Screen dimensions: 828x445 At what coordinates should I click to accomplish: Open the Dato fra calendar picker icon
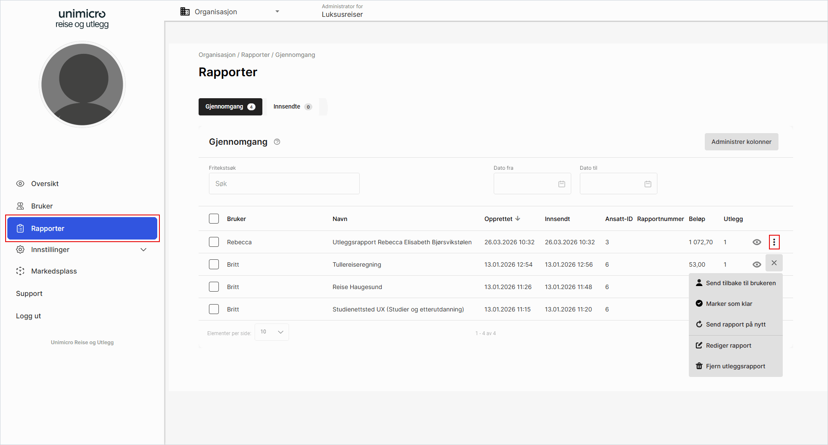(x=561, y=184)
